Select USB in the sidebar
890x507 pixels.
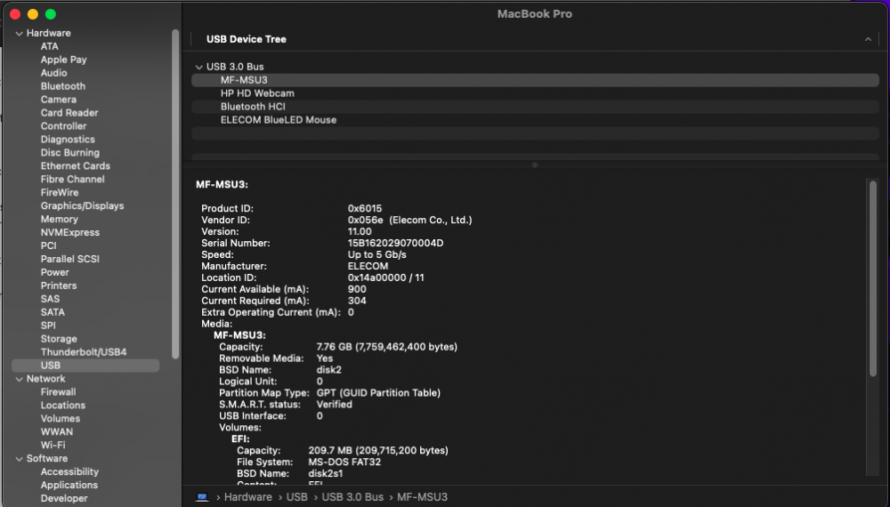tap(85, 366)
